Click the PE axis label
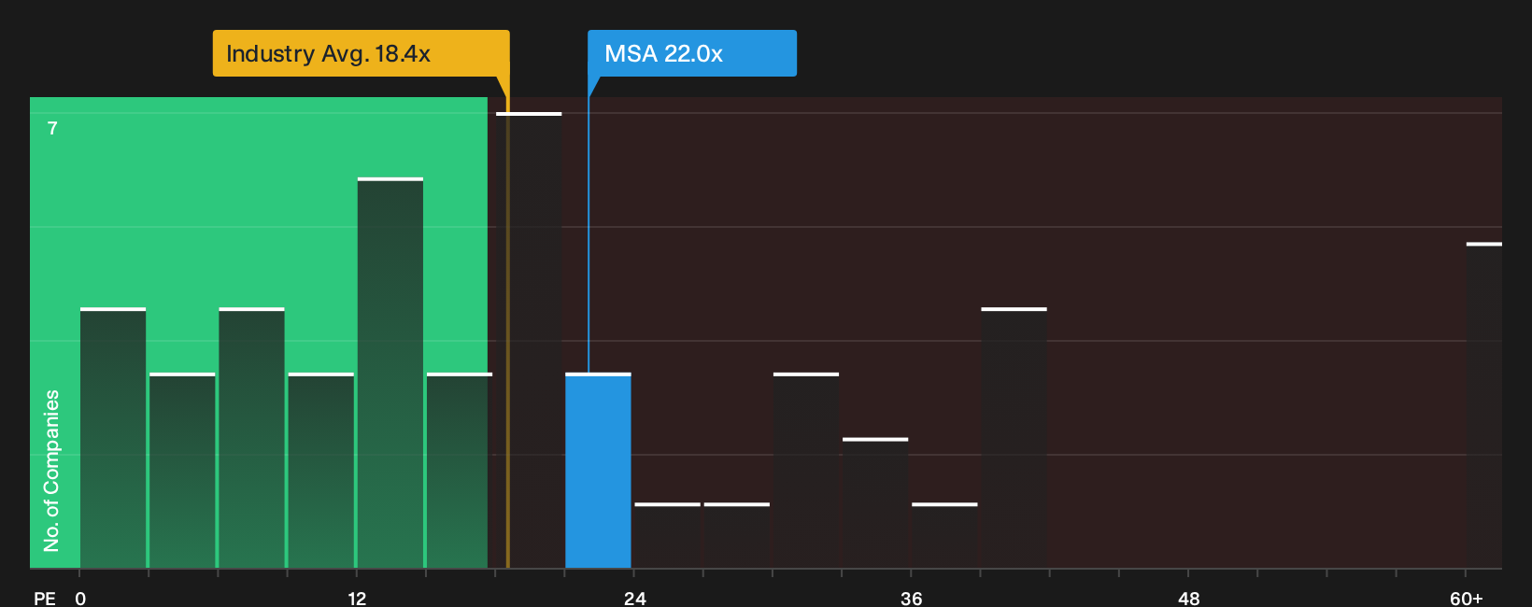The image size is (1532, 607). pos(45,599)
